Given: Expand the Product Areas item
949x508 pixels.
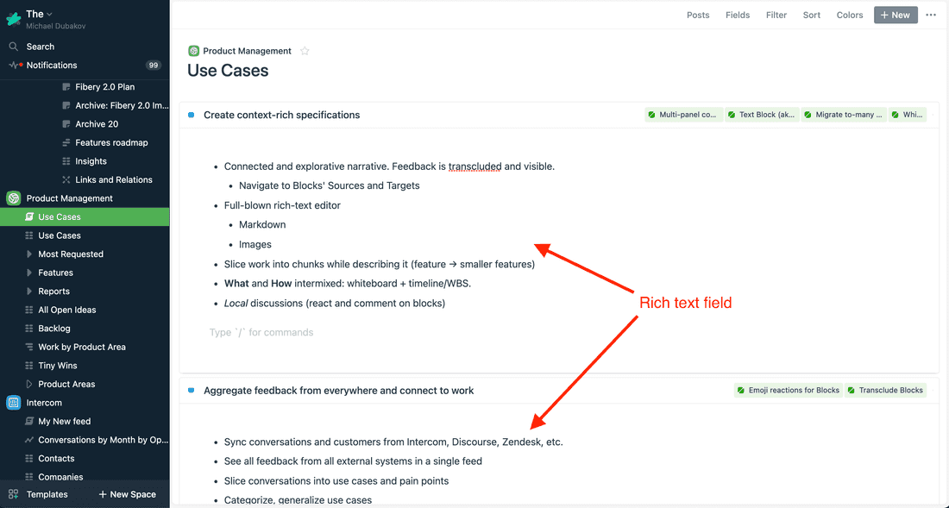Looking at the screenshot, I should pos(29,384).
